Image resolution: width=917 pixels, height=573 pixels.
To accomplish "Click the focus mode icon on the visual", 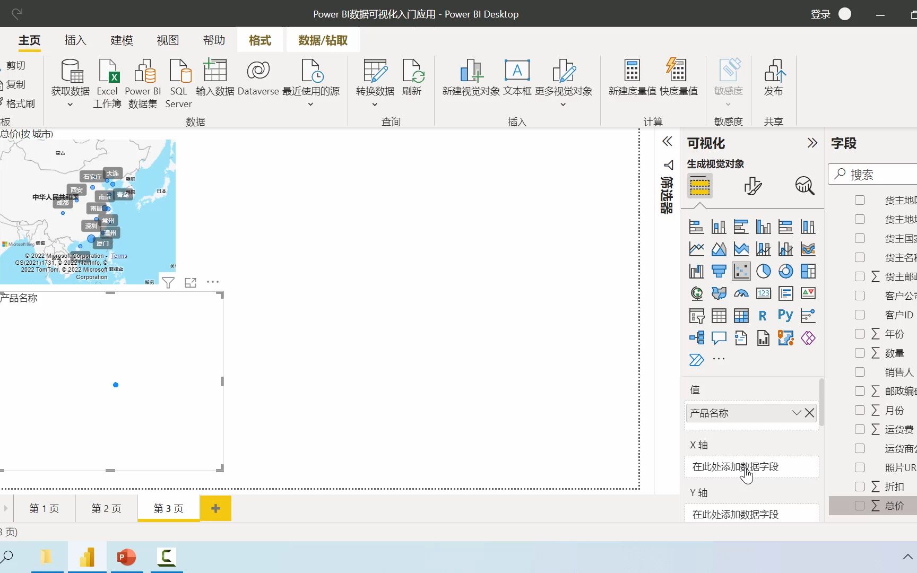I will tap(191, 283).
